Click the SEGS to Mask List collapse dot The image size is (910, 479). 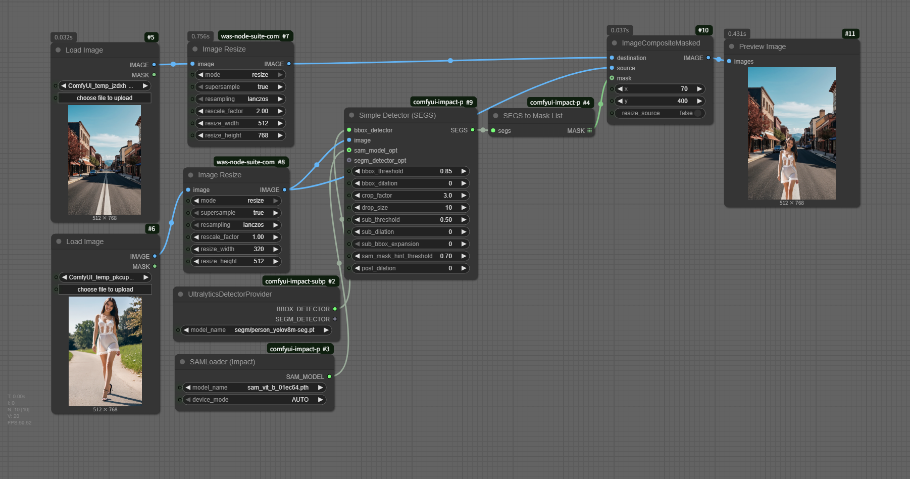(x=495, y=116)
